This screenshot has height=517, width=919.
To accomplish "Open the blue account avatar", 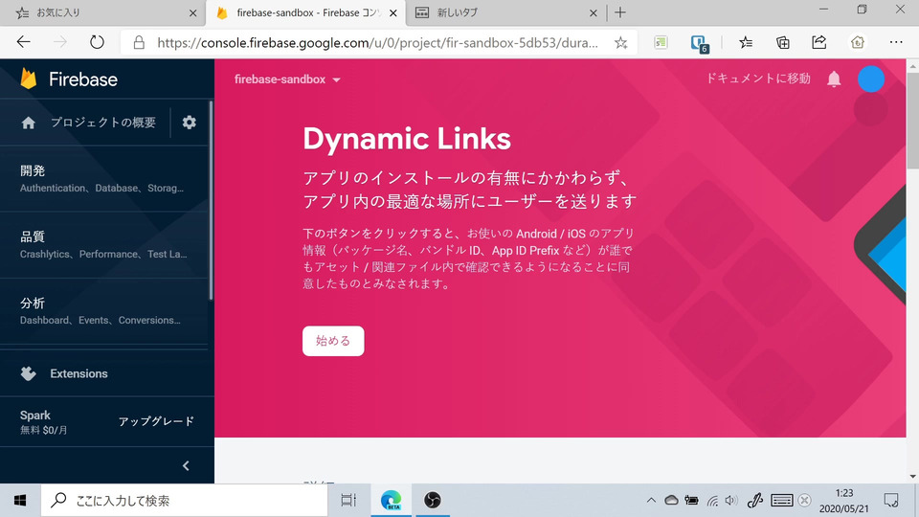I will (x=871, y=79).
